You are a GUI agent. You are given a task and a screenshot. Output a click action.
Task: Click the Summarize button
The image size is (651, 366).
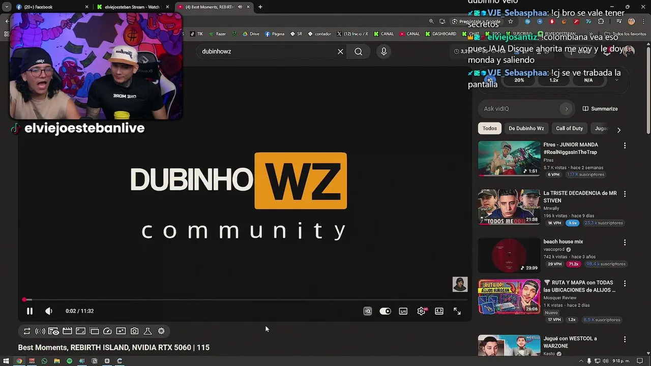(600, 109)
